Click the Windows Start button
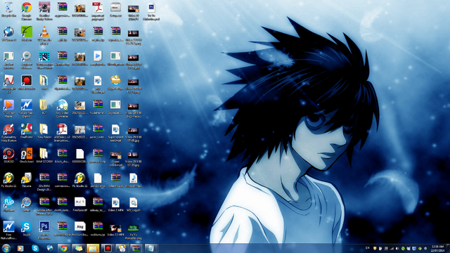The height and width of the screenshot is (253, 450). coord(6,248)
